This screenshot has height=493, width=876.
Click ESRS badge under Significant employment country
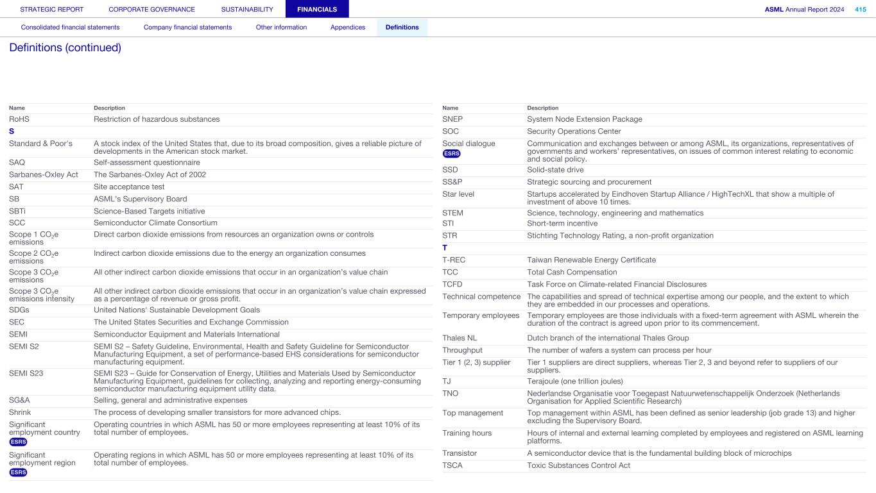[x=18, y=442]
